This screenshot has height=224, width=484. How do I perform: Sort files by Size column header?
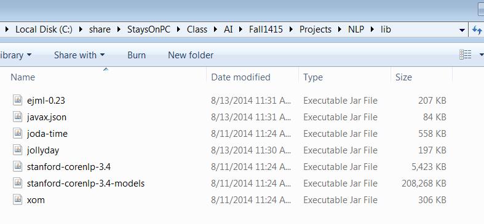coord(403,77)
